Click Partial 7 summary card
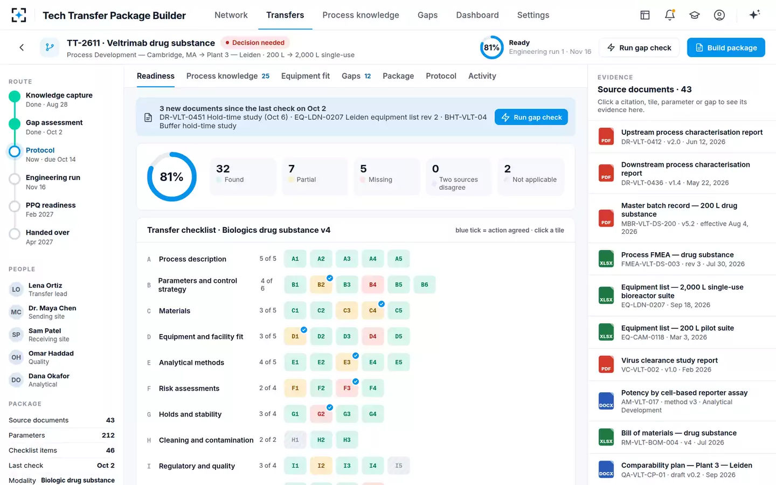This screenshot has height=485, width=776. coord(315,177)
